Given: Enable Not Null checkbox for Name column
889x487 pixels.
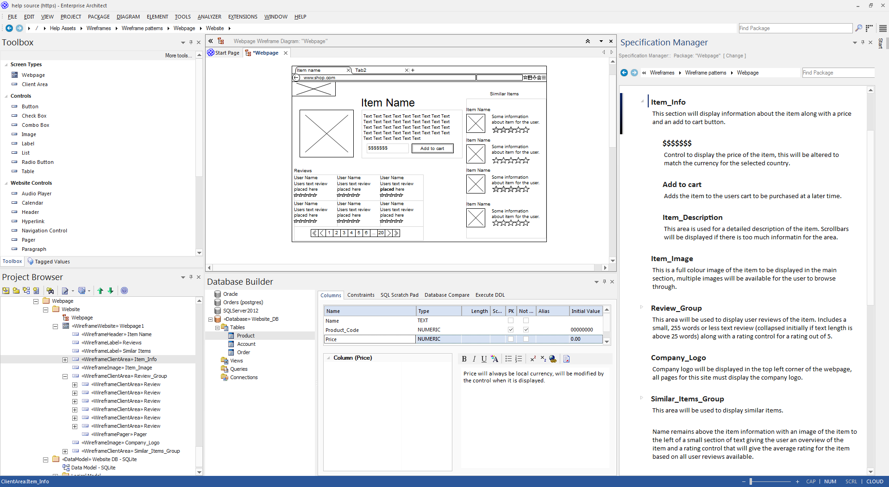Looking at the screenshot, I should pos(526,320).
